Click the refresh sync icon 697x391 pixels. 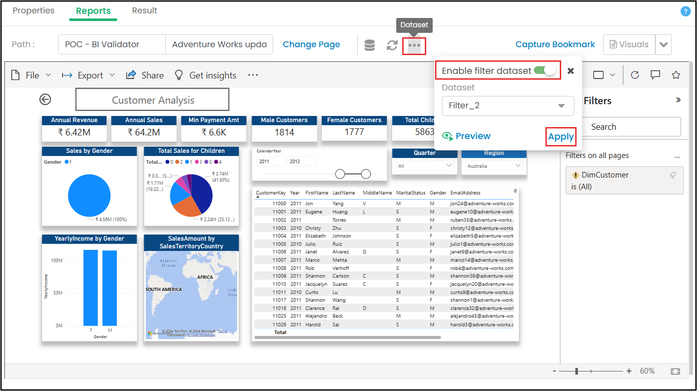[x=392, y=45]
